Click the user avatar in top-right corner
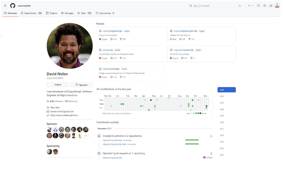Viewport: 283px width, 169px height. tap(277, 6)
